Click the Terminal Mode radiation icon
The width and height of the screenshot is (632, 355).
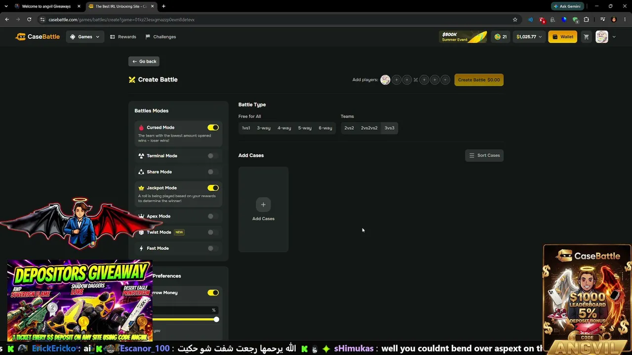tap(141, 156)
